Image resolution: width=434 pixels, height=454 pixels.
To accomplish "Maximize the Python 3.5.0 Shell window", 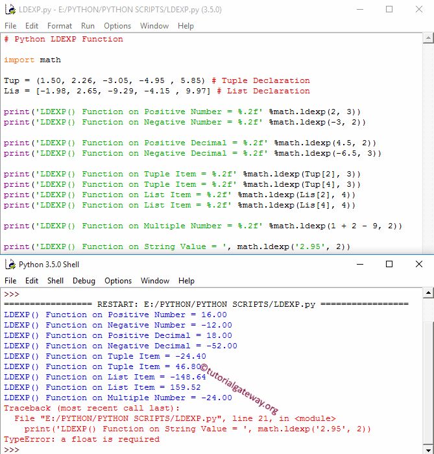I will (x=389, y=264).
